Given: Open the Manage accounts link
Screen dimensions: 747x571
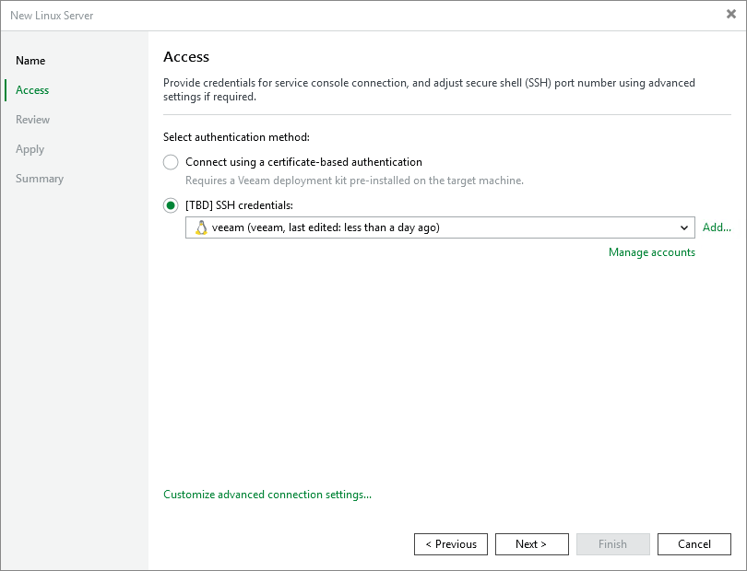Looking at the screenshot, I should pyautogui.click(x=651, y=252).
